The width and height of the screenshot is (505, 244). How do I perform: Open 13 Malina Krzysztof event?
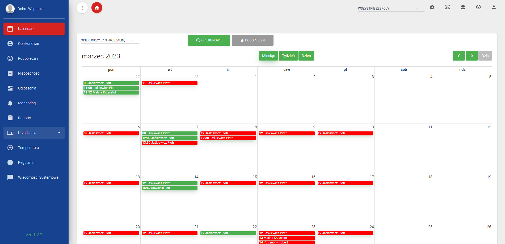[287, 238]
